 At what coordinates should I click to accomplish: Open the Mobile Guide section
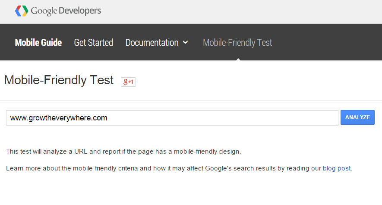[38, 43]
